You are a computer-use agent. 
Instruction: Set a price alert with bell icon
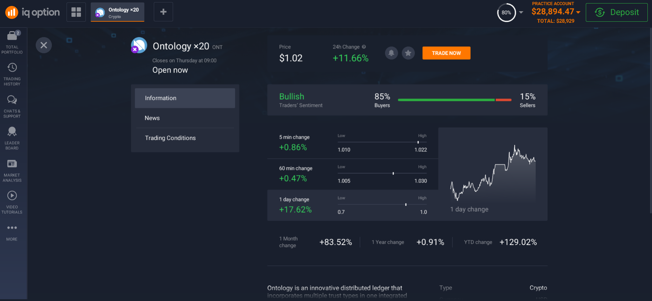pyautogui.click(x=391, y=53)
